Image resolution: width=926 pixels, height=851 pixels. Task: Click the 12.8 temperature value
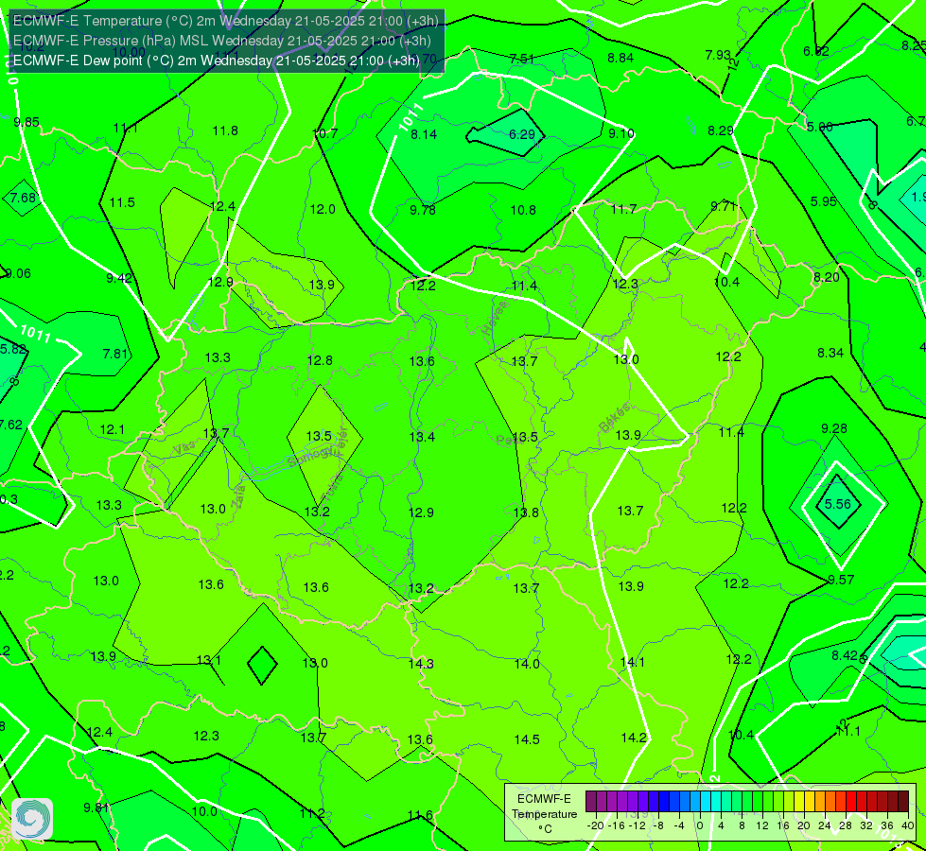[x=320, y=360]
